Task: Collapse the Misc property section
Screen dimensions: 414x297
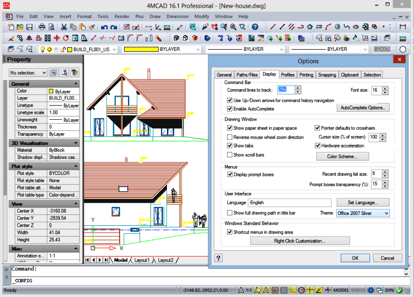Action: [76, 249]
